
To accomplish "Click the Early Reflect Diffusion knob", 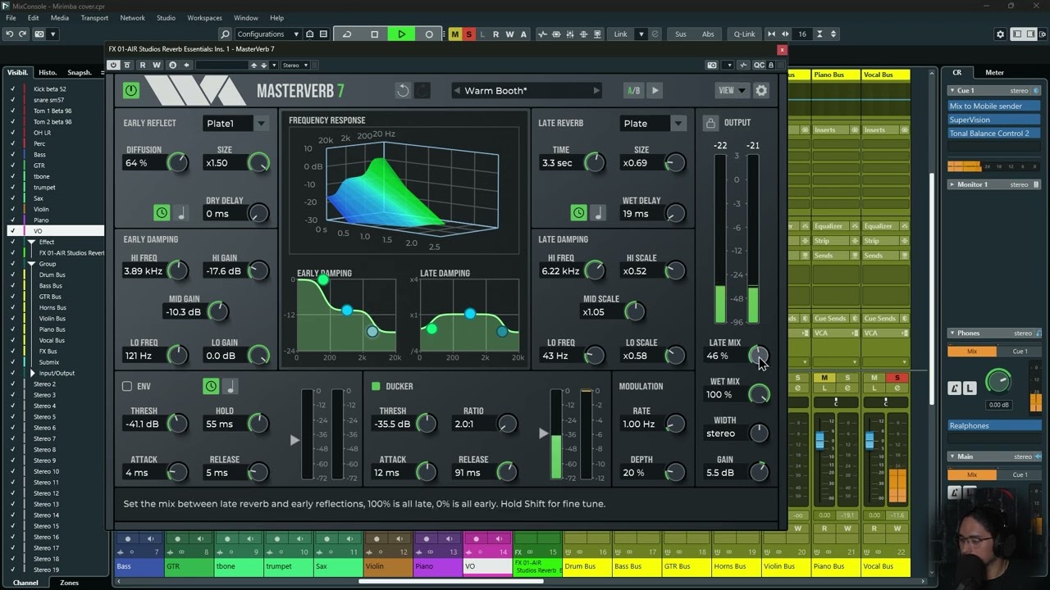I will tap(177, 162).
